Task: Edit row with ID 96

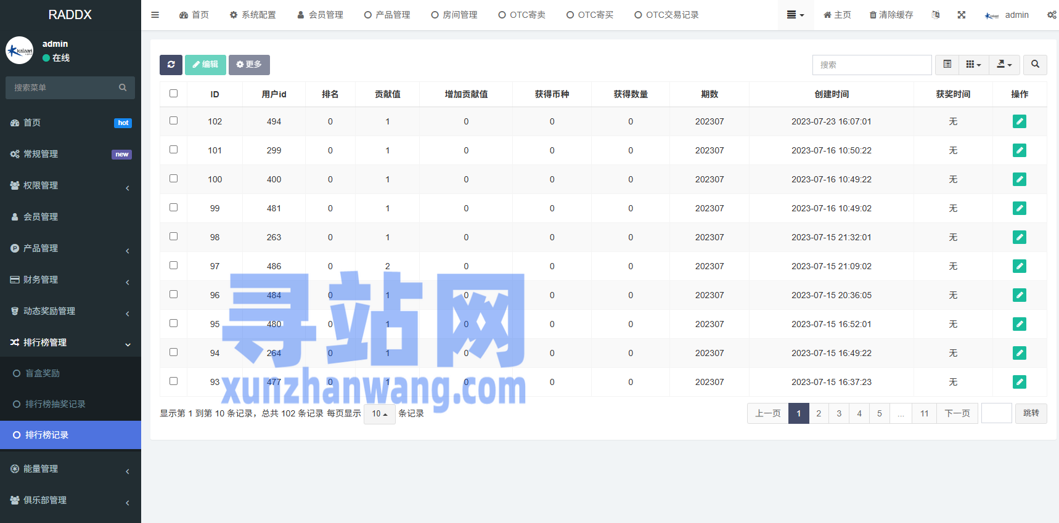Action: click(1020, 295)
